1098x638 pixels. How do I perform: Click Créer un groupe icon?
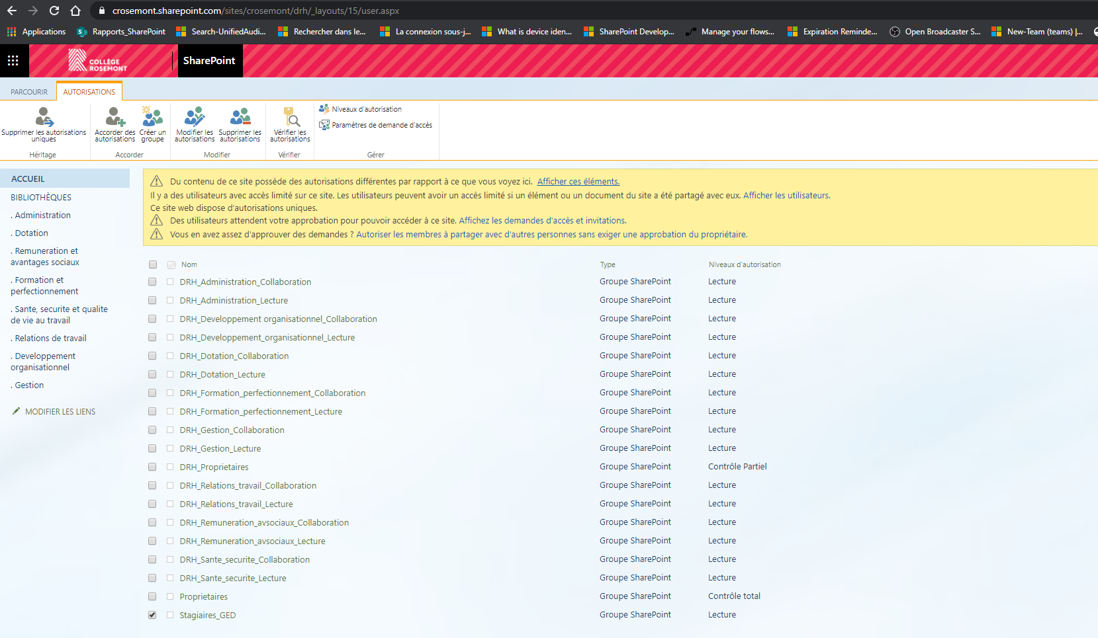pyautogui.click(x=152, y=118)
